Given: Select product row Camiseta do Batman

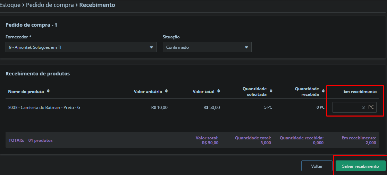Looking at the screenshot, I should 192,108.
